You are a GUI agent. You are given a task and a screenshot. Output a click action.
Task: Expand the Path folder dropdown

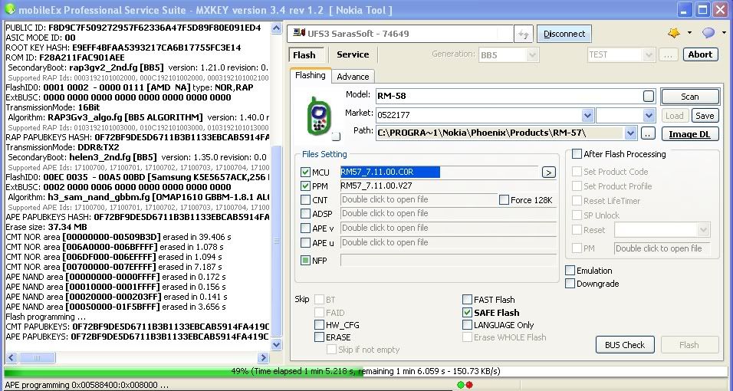coord(630,133)
